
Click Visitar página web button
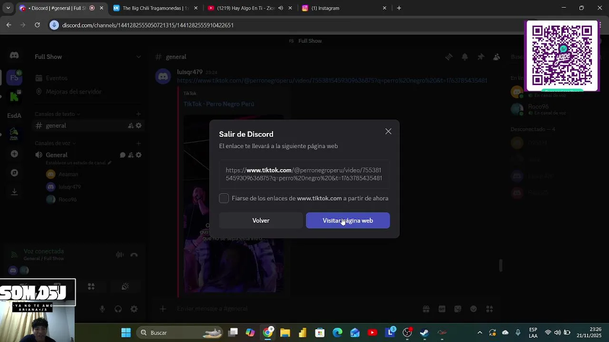tap(348, 220)
